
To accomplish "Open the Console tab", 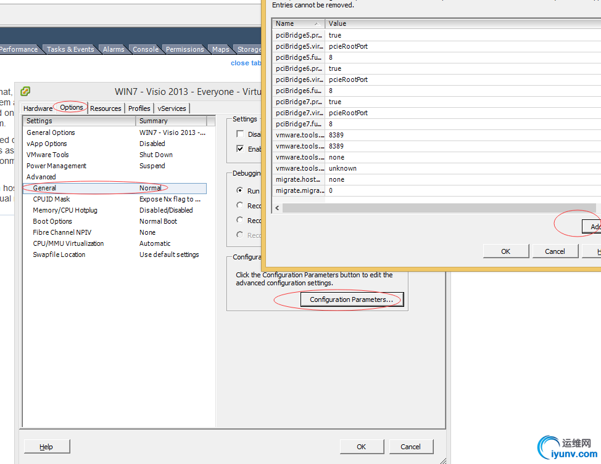I will pos(146,49).
